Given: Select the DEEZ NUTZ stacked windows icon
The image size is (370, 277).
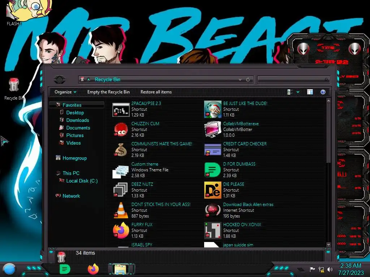Looking at the screenshot, I should (121, 190).
